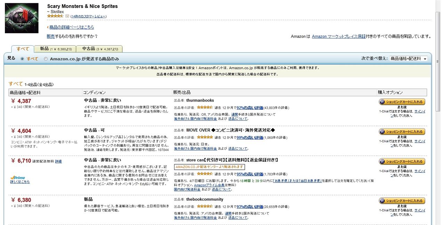This screenshot has height=225, width=445.
Task: Expand the rating dropdown arrow beside product stars
Action: point(67,16)
